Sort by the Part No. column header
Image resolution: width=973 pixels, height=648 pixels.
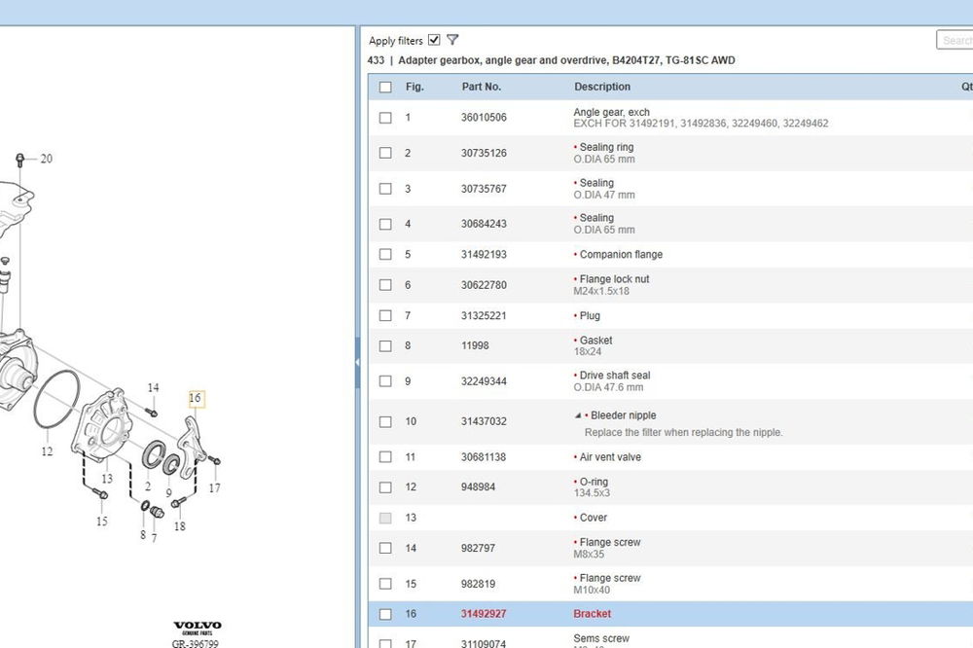click(481, 87)
